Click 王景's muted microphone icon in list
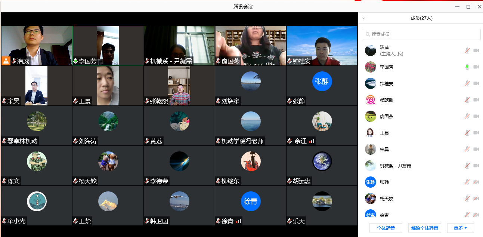Viewport: 483px width, 237px height. [x=467, y=133]
